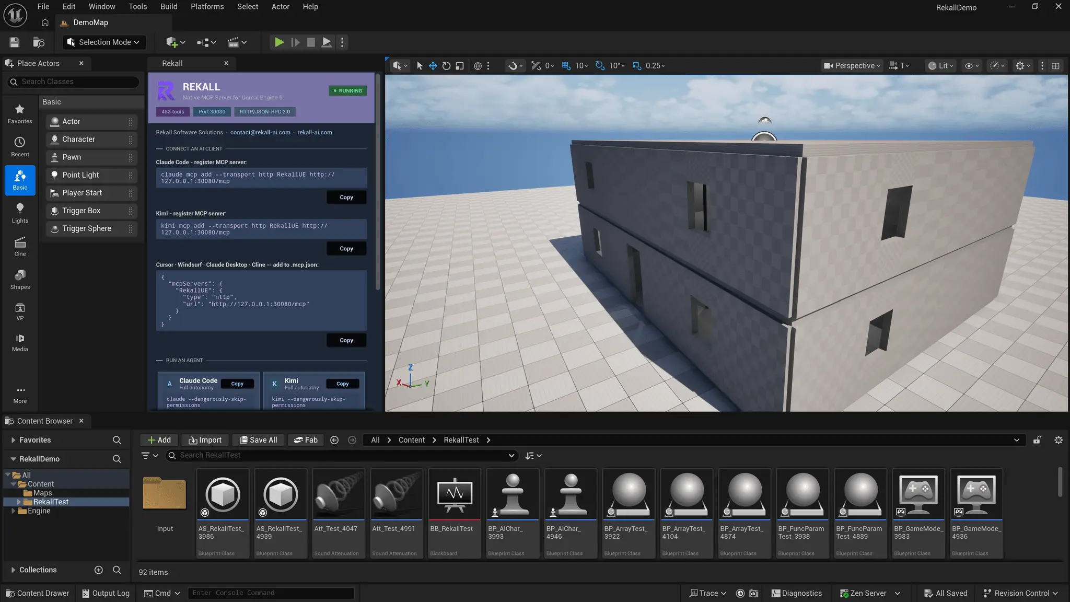Expand the Favorites section
This screenshot has height=602, width=1070.
tap(13, 440)
